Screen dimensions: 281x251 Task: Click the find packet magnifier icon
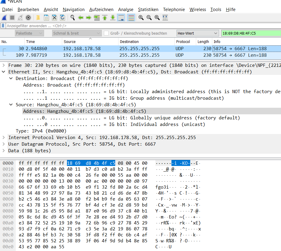point(72,18)
